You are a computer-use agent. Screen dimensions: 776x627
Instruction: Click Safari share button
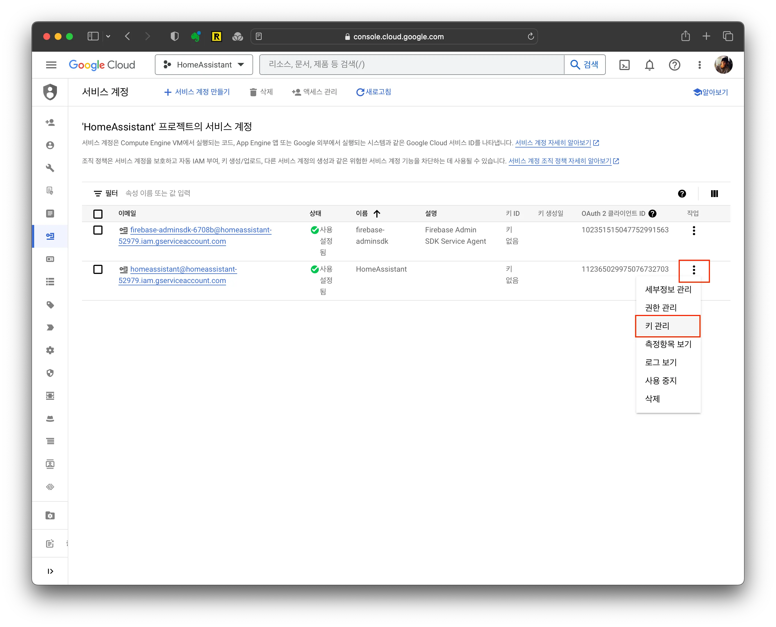tap(685, 36)
